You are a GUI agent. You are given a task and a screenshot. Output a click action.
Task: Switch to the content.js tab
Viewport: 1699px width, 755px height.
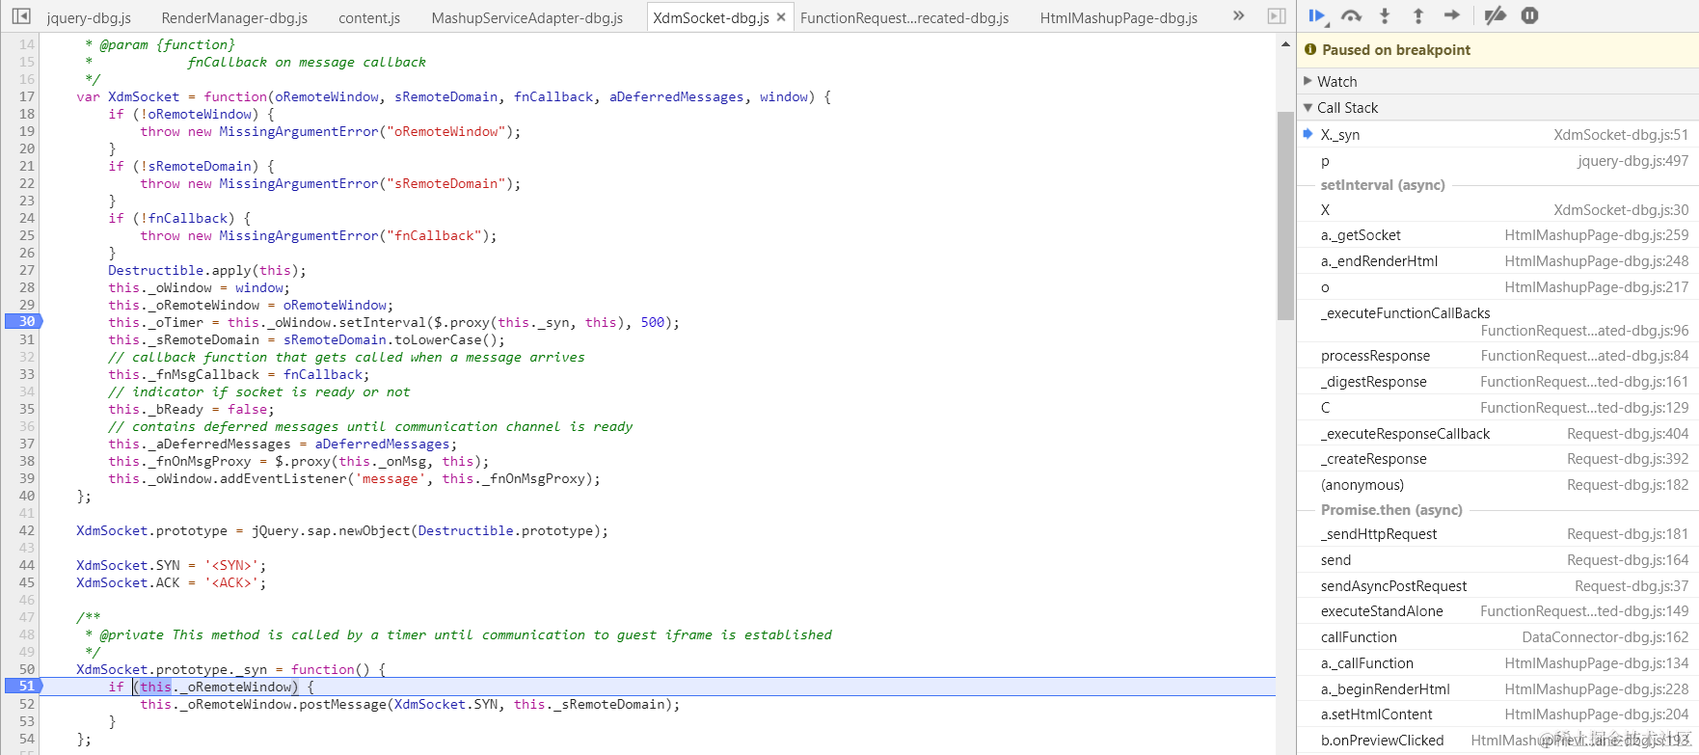[x=369, y=18]
